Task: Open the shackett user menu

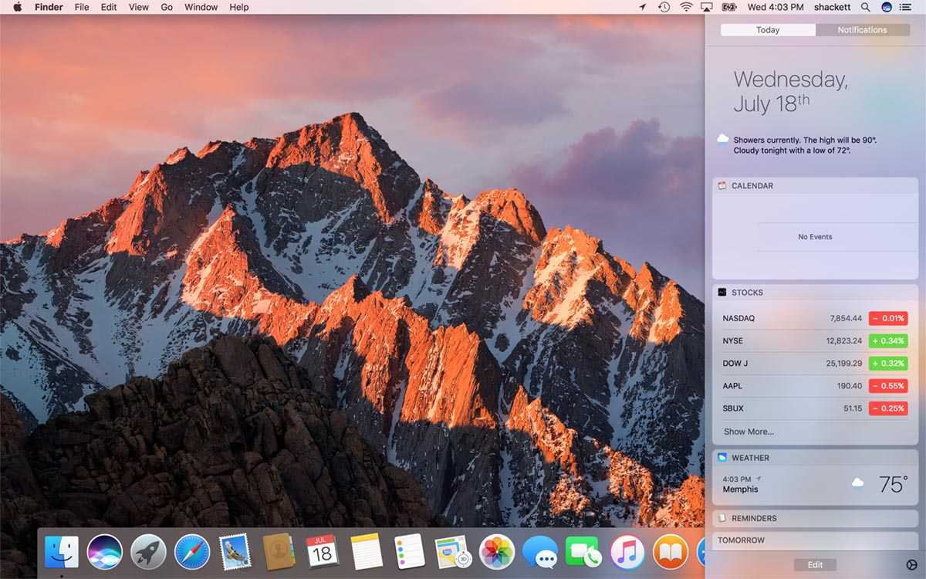Action: (830, 7)
